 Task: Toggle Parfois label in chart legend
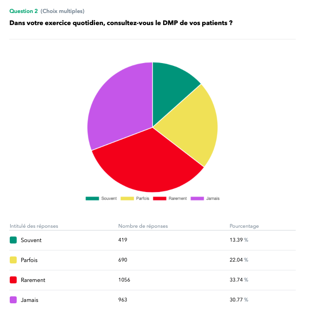[142, 198]
